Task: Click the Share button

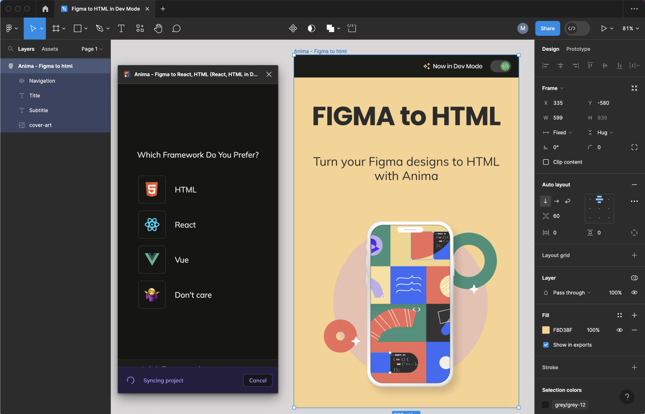Action: pyautogui.click(x=547, y=28)
